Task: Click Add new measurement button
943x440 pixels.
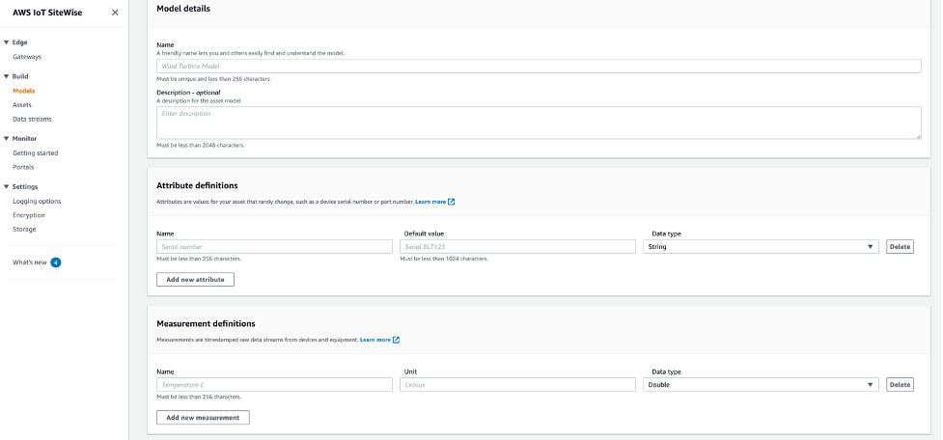Action: coord(203,418)
